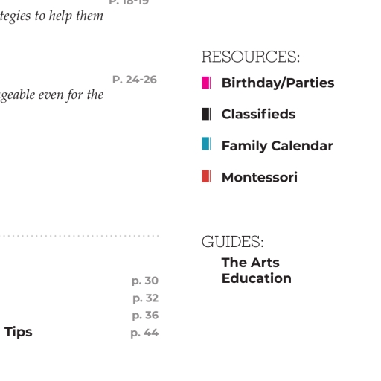Click the red Montessori bookmark icon
This screenshot has width=381, height=381.
click(x=206, y=176)
